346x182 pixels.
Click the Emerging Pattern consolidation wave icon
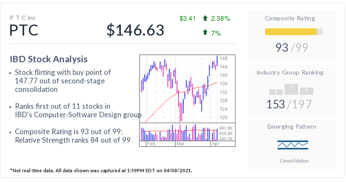tap(293, 145)
